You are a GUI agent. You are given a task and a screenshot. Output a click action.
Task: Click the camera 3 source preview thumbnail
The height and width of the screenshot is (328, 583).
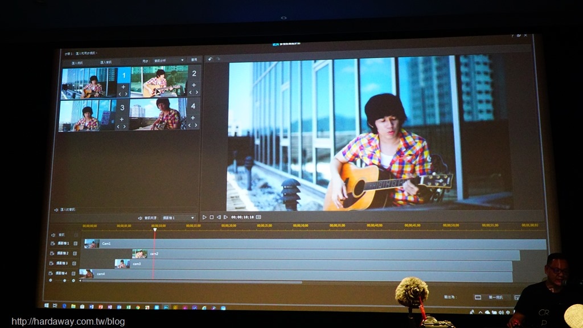click(x=88, y=116)
